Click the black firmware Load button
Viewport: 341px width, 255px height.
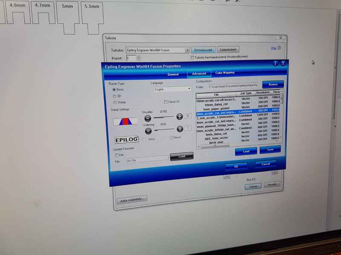coord(182,156)
